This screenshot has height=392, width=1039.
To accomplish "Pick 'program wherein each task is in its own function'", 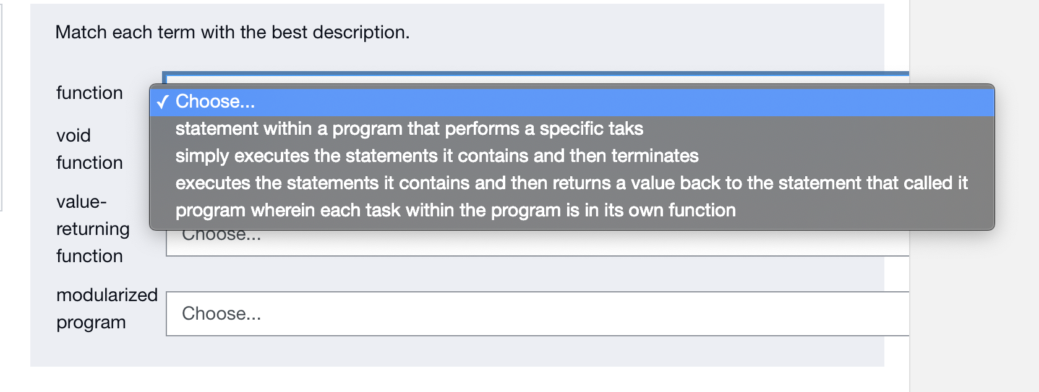I will click(x=455, y=210).
